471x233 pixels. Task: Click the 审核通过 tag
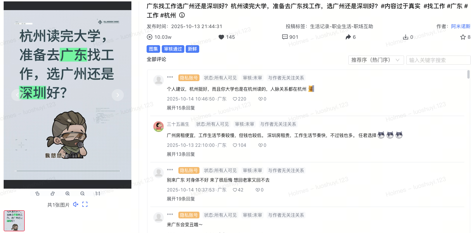point(173,49)
